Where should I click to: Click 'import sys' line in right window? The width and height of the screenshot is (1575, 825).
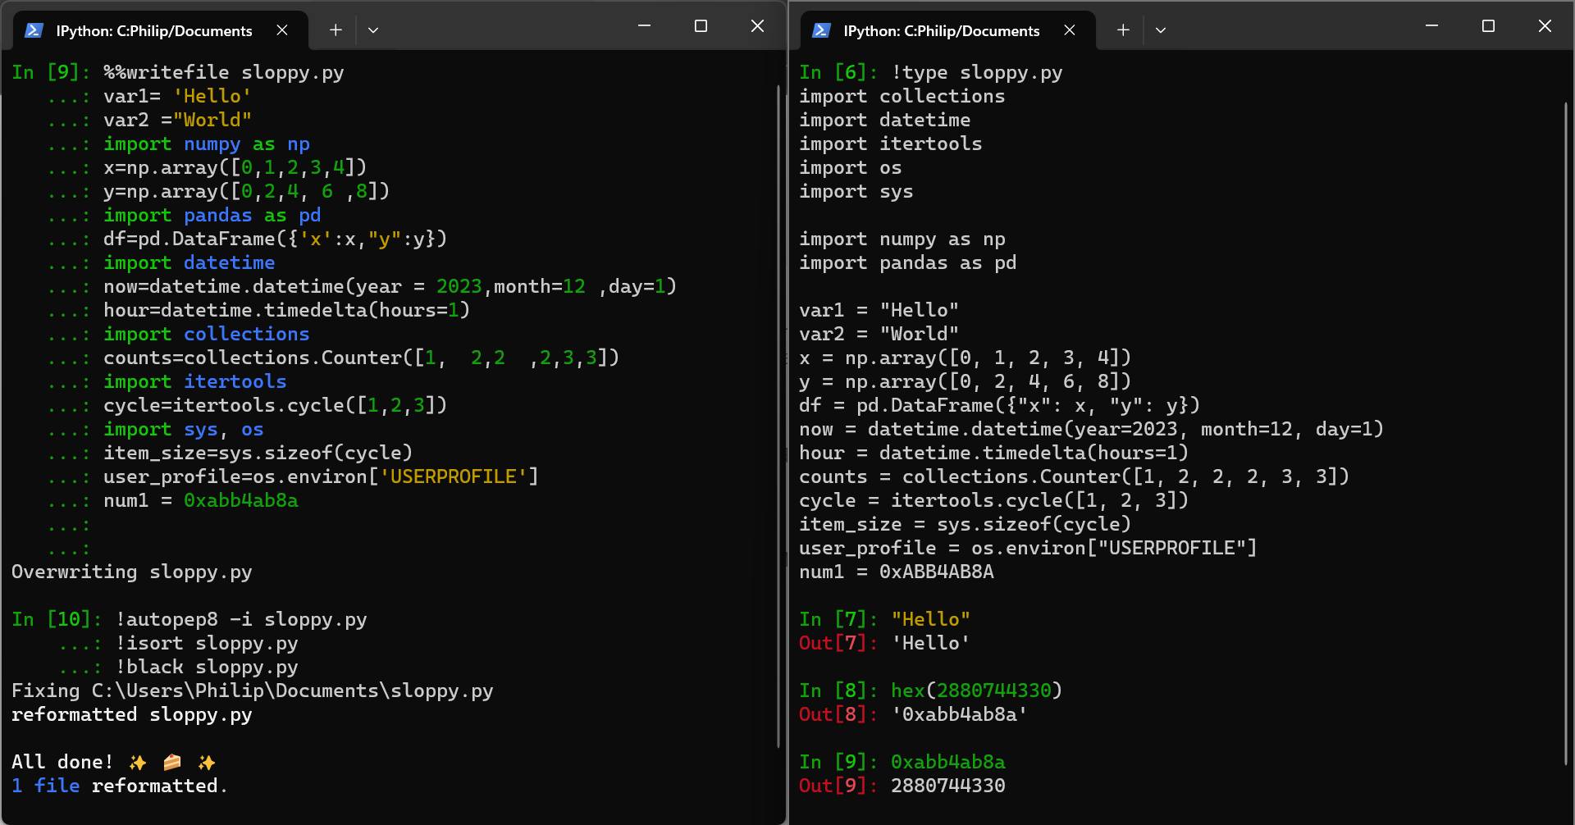tap(856, 191)
